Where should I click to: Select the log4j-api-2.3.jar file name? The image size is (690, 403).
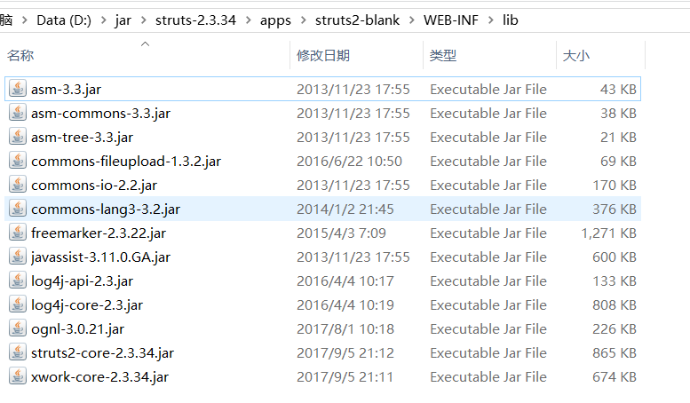pyautogui.click(x=82, y=281)
